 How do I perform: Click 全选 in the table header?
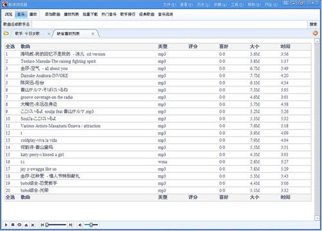point(10,46)
